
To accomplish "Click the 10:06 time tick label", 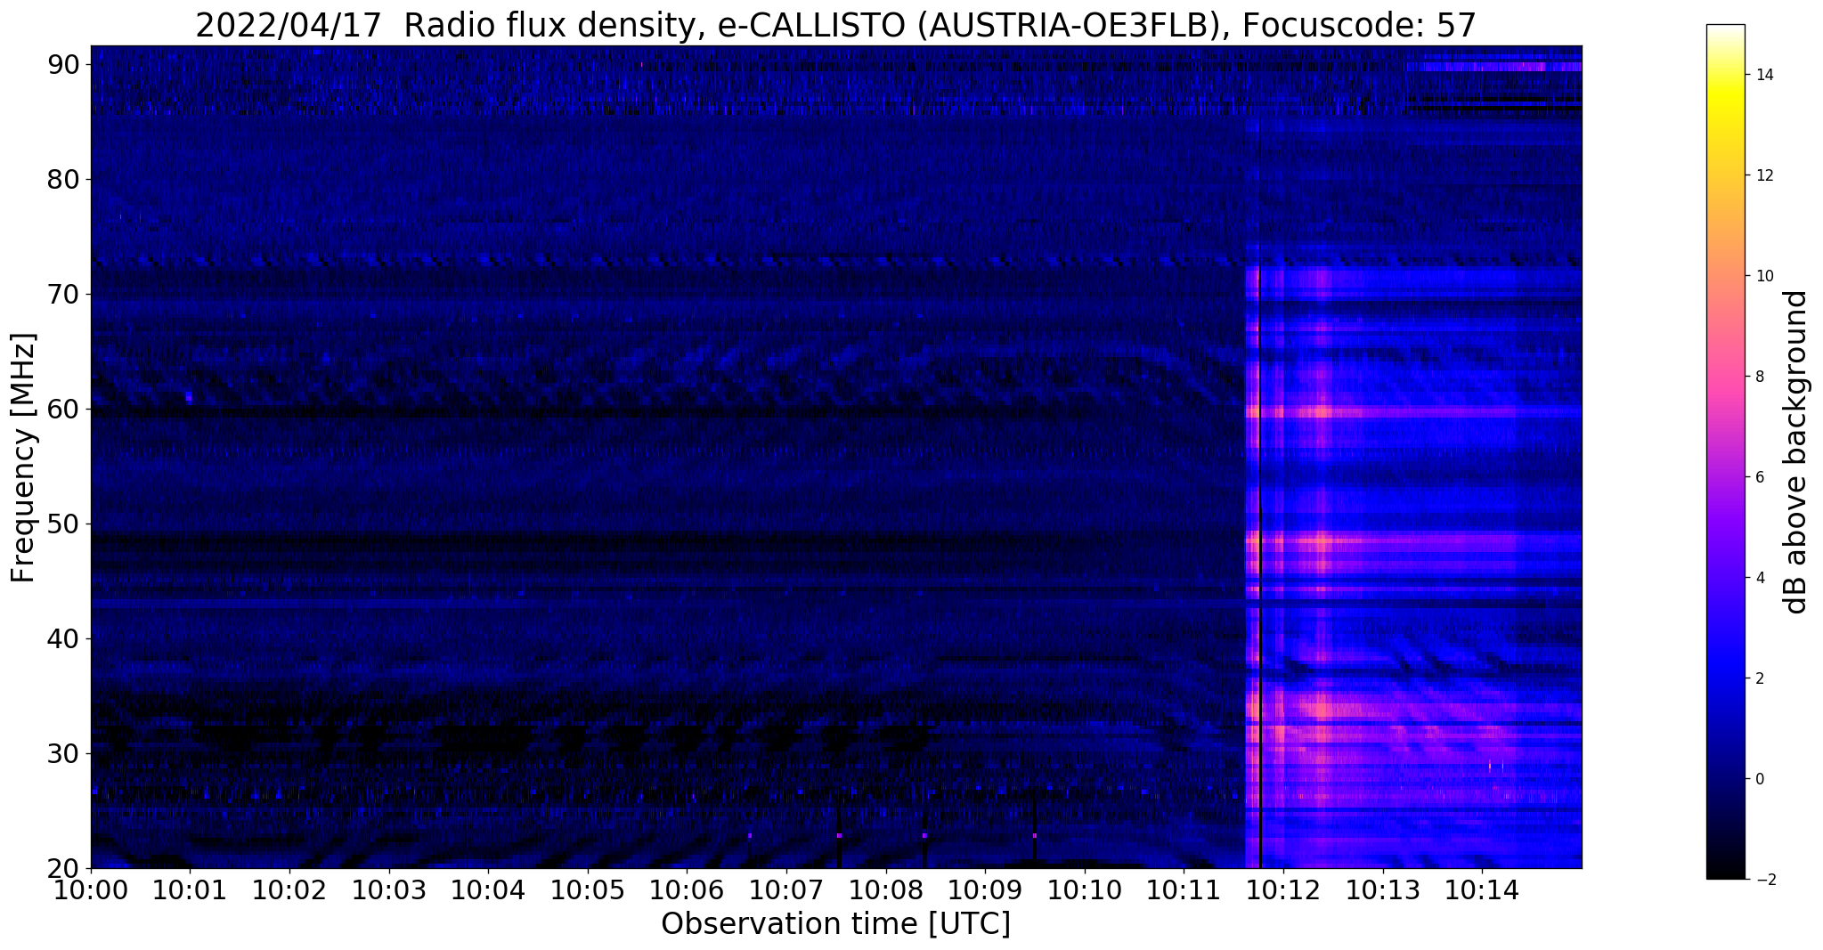I will 687,890.
